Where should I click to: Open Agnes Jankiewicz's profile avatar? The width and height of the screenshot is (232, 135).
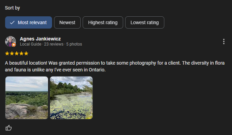click(11, 41)
